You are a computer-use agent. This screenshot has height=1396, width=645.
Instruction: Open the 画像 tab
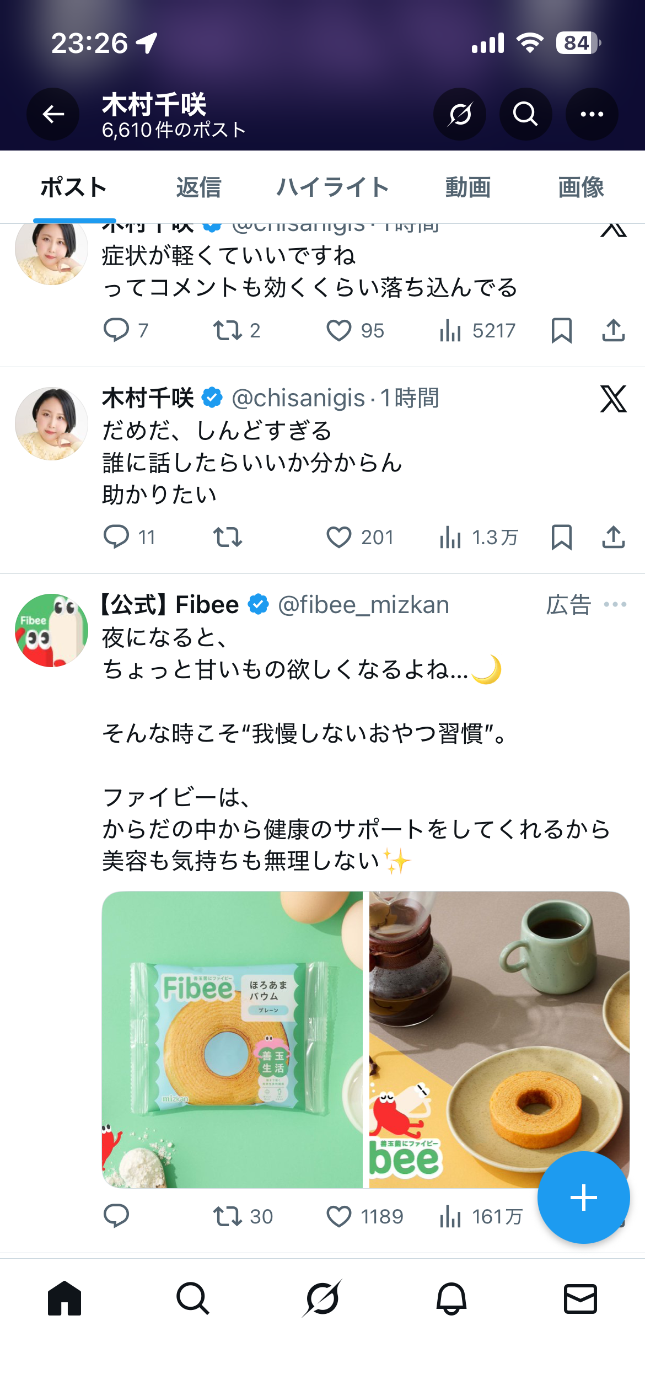click(580, 187)
